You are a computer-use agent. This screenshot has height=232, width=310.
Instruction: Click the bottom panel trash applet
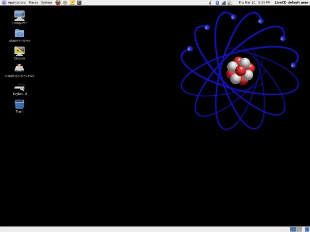pyautogui.click(x=307, y=229)
